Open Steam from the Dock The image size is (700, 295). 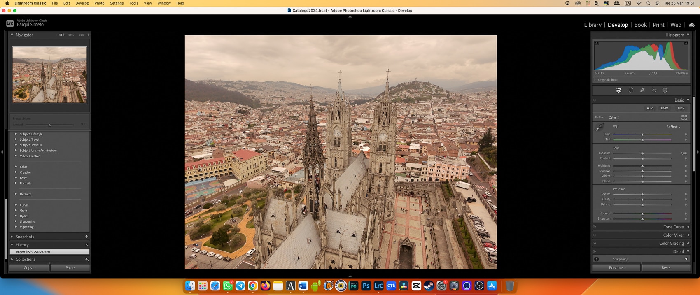point(429,286)
